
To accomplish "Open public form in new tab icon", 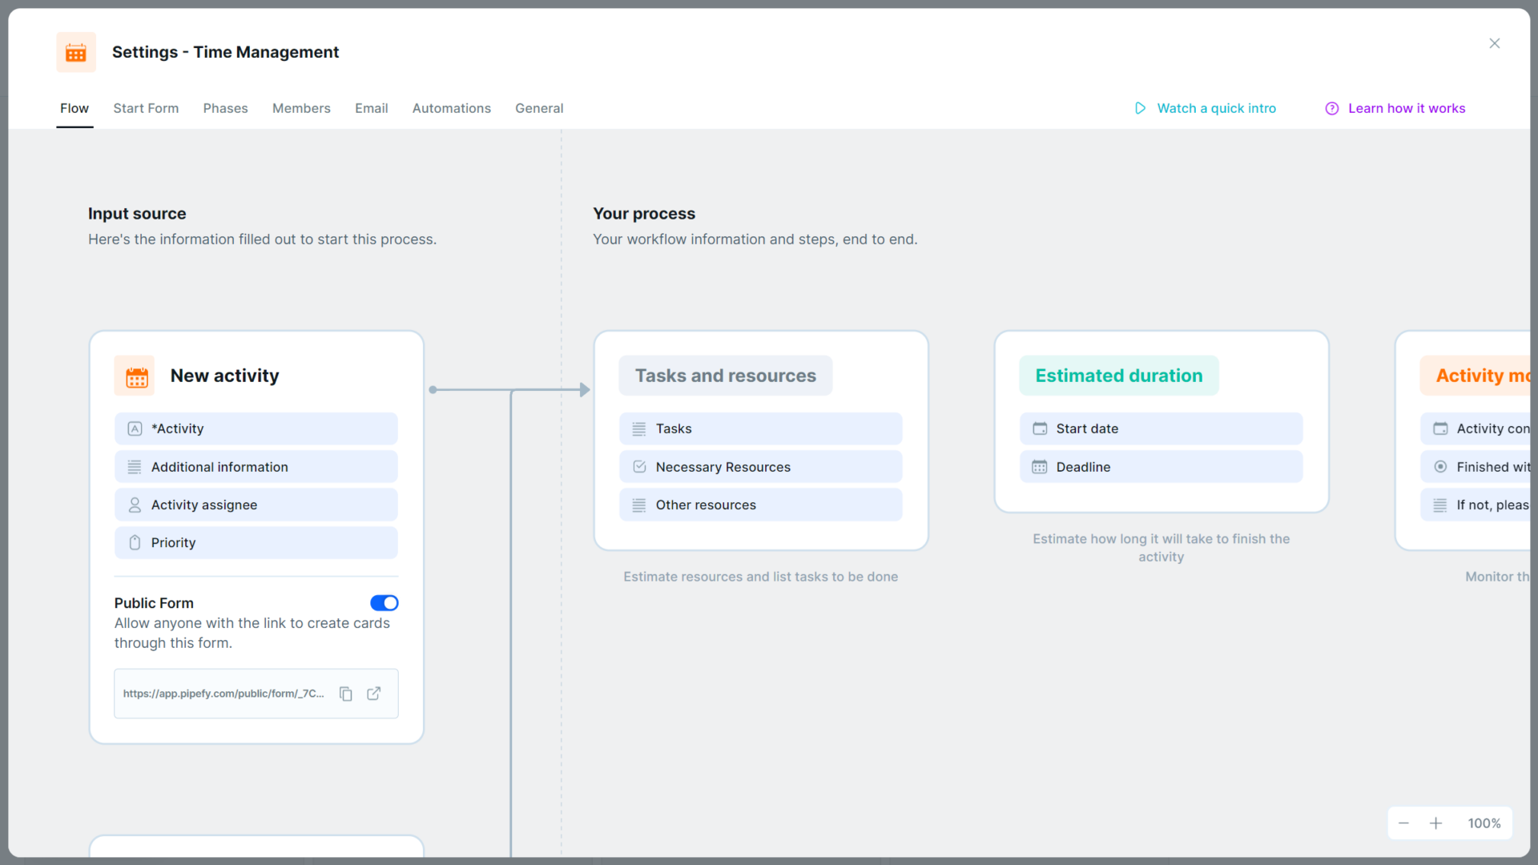I will click(374, 694).
